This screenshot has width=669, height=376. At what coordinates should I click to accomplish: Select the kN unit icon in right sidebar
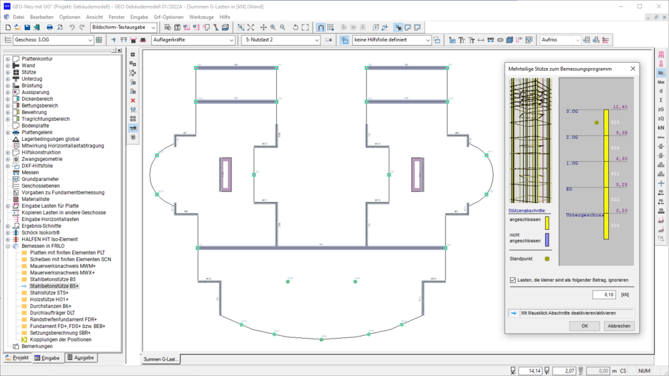(661, 128)
